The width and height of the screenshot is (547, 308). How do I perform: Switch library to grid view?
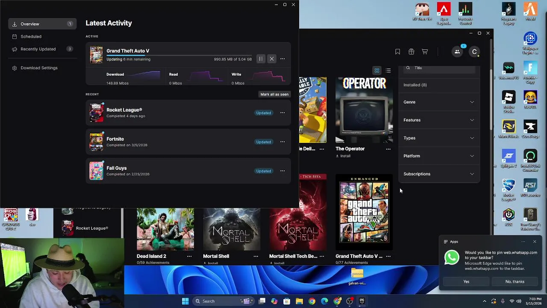pyautogui.click(x=377, y=71)
